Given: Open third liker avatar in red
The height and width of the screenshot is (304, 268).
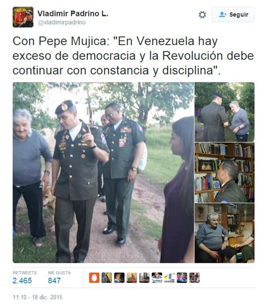Looking at the screenshot, I should click(119, 278).
